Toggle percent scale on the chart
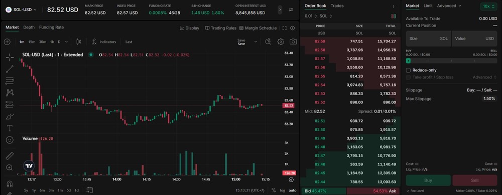Viewport: 502px width, 195px height. tap(274, 190)
